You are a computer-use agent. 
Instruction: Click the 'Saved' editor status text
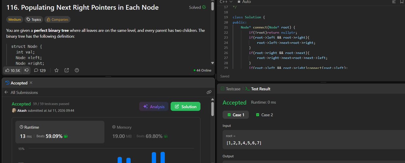225,76
